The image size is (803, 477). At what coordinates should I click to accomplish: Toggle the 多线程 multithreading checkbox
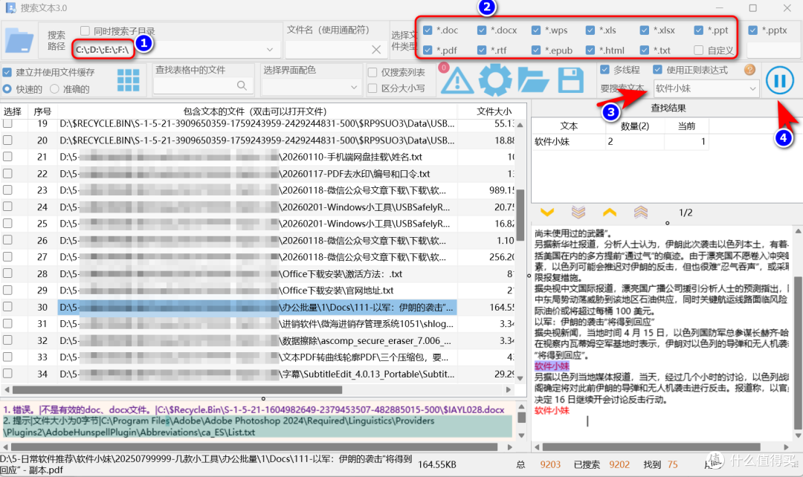[x=604, y=70]
